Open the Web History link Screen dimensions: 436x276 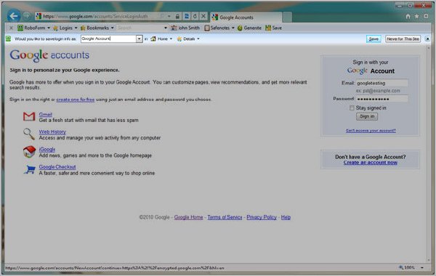(x=52, y=131)
